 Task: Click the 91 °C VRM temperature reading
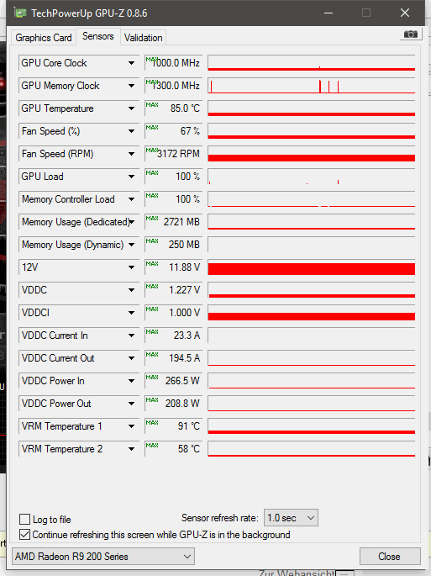(173, 426)
